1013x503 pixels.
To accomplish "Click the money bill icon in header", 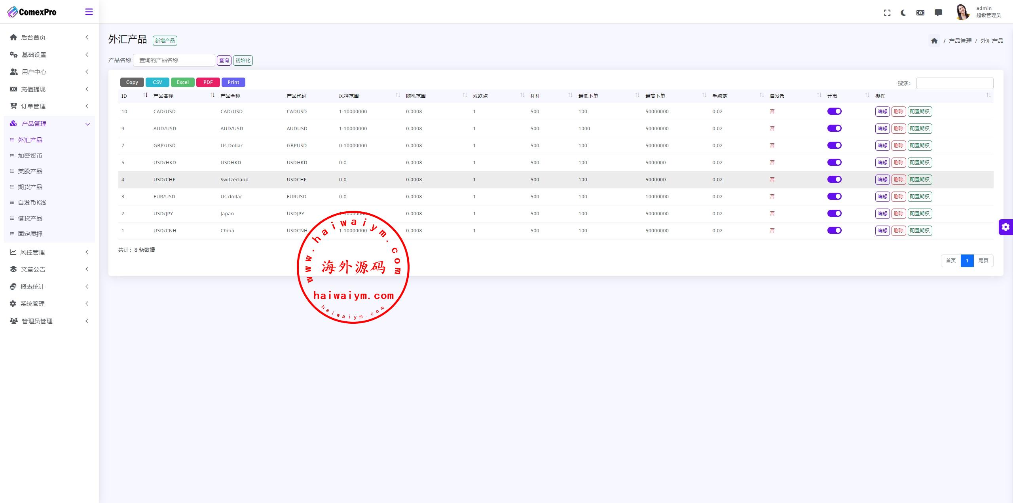I will [x=920, y=13].
